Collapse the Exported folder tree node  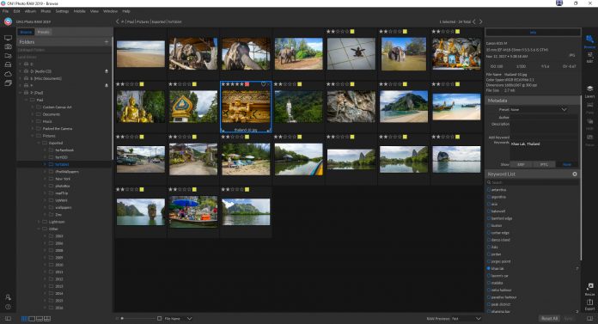coord(39,144)
